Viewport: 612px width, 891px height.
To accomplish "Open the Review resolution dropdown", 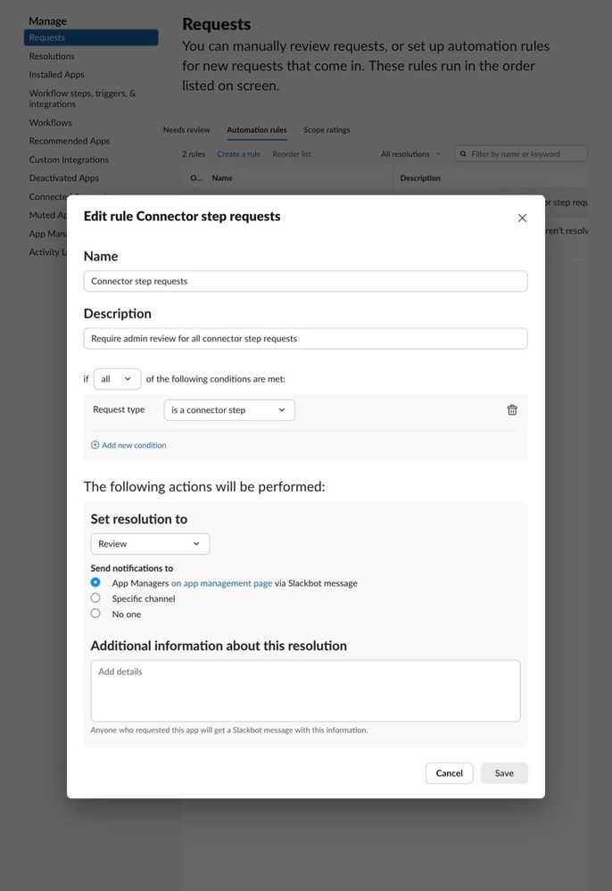I will 150,544.
